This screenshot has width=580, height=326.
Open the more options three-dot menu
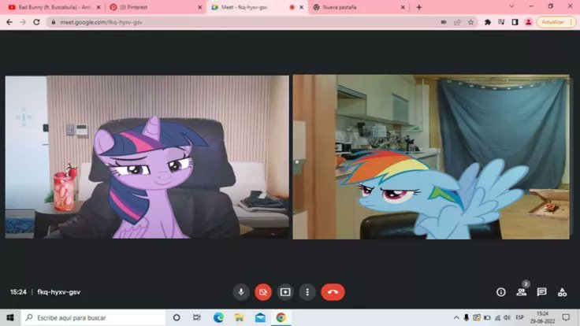tap(307, 292)
